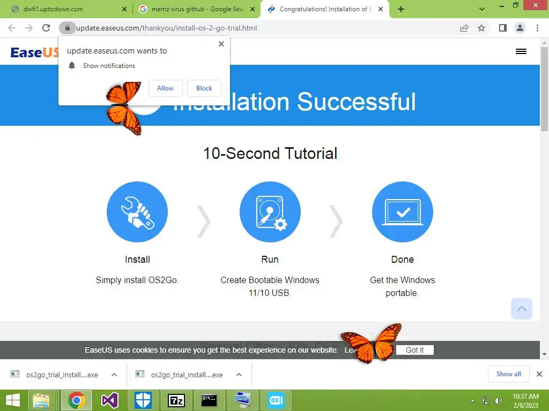Open Chrome three-dot menu
549x411 pixels.
[x=537, y=28]
